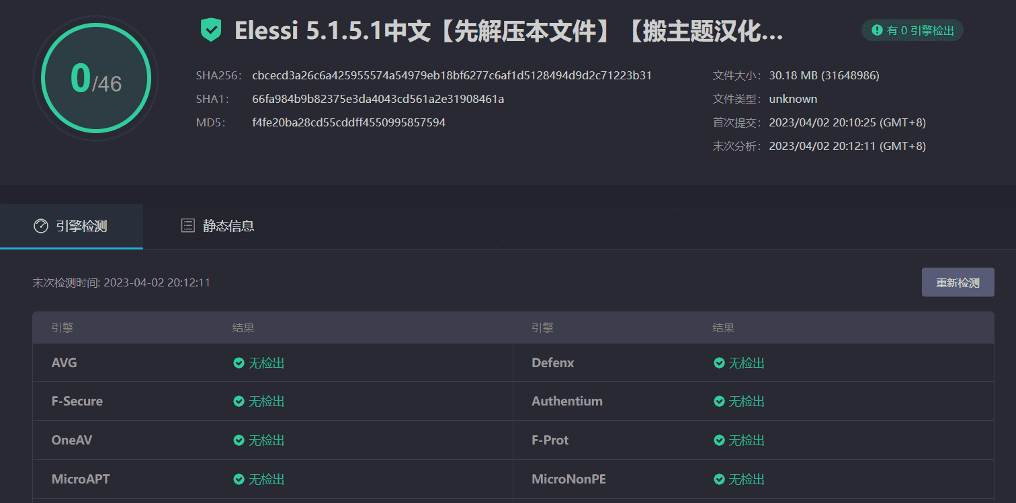Screen dimensions: 1016x503
Task: Click the green check icon in the OneAV row
Action: [239, 440]
